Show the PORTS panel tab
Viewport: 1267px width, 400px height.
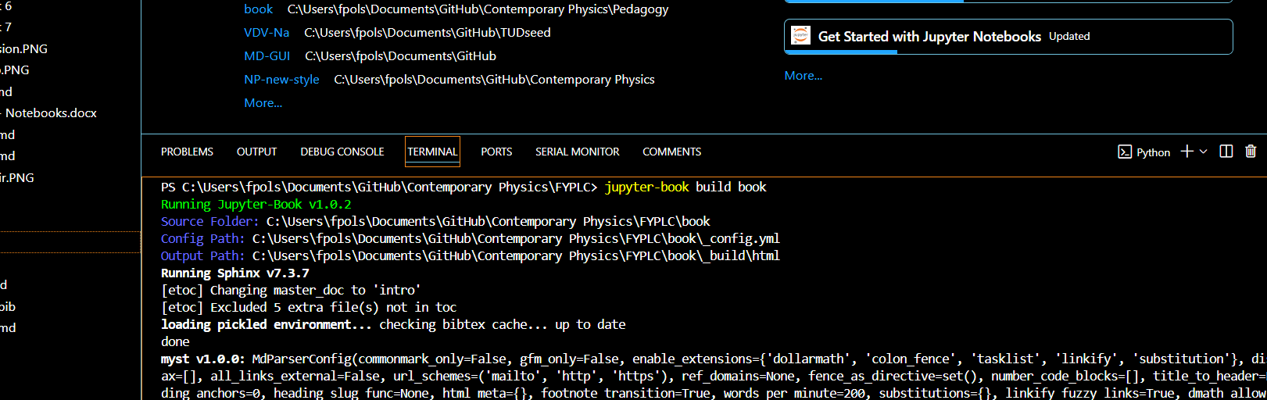coord(496,152)
